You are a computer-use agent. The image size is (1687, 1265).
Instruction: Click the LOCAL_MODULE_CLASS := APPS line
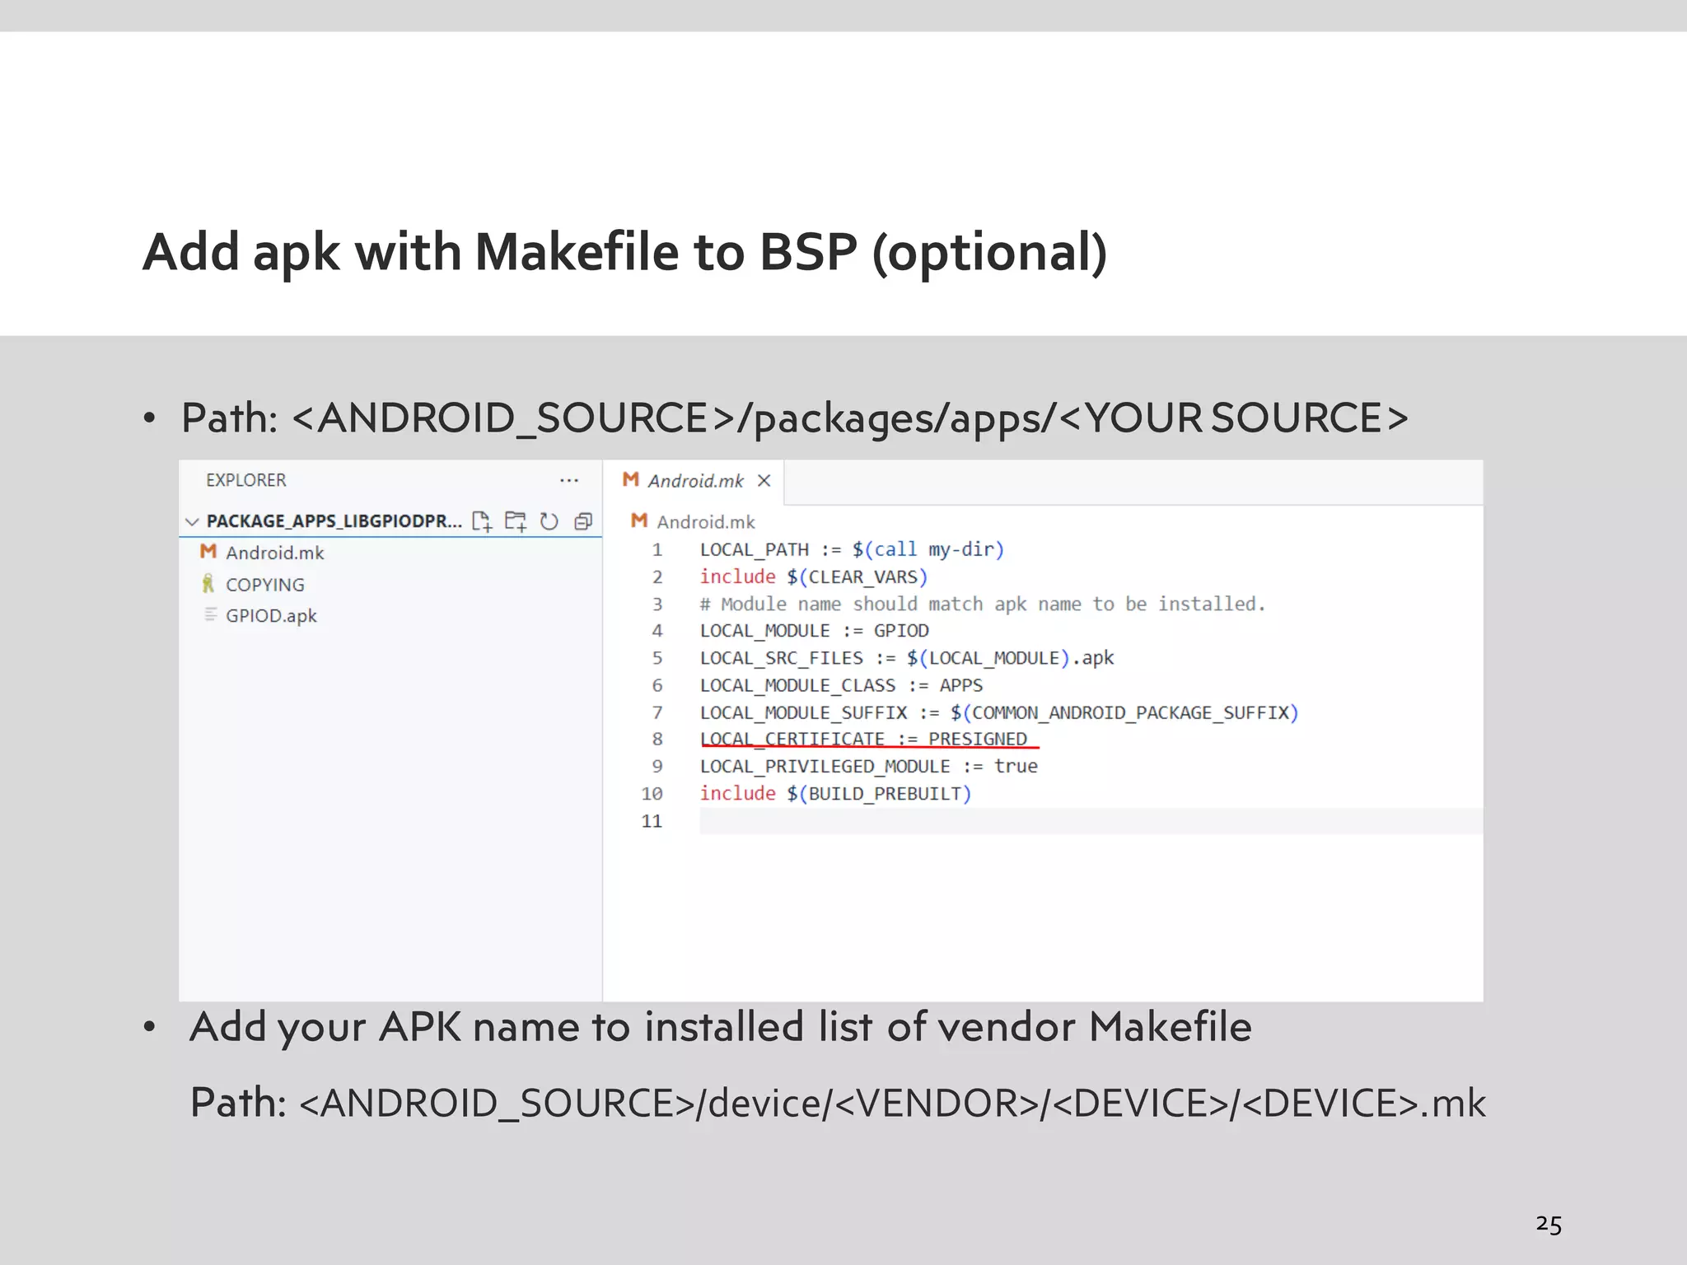(841, 685)
